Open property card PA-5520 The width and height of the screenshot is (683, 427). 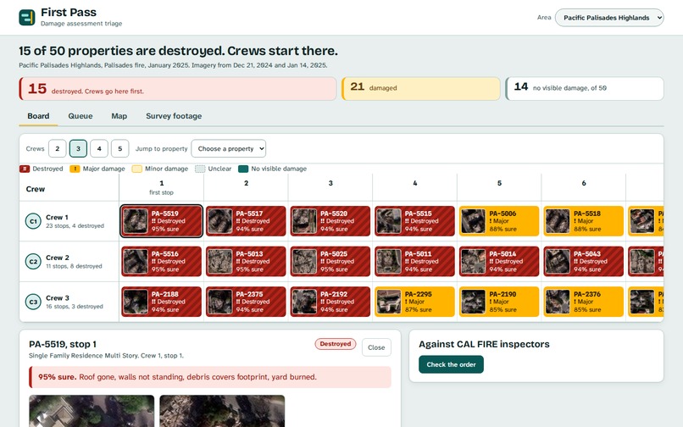coord(330,221)
